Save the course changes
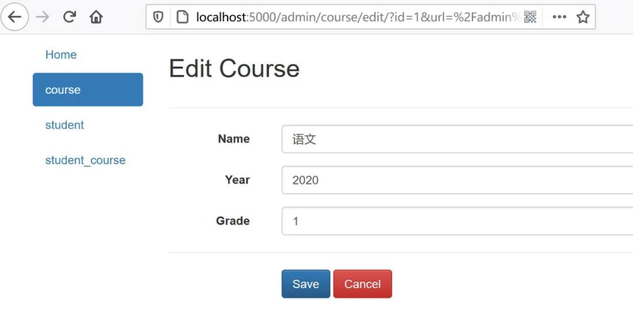633x330 pixels. coord(305,284)
